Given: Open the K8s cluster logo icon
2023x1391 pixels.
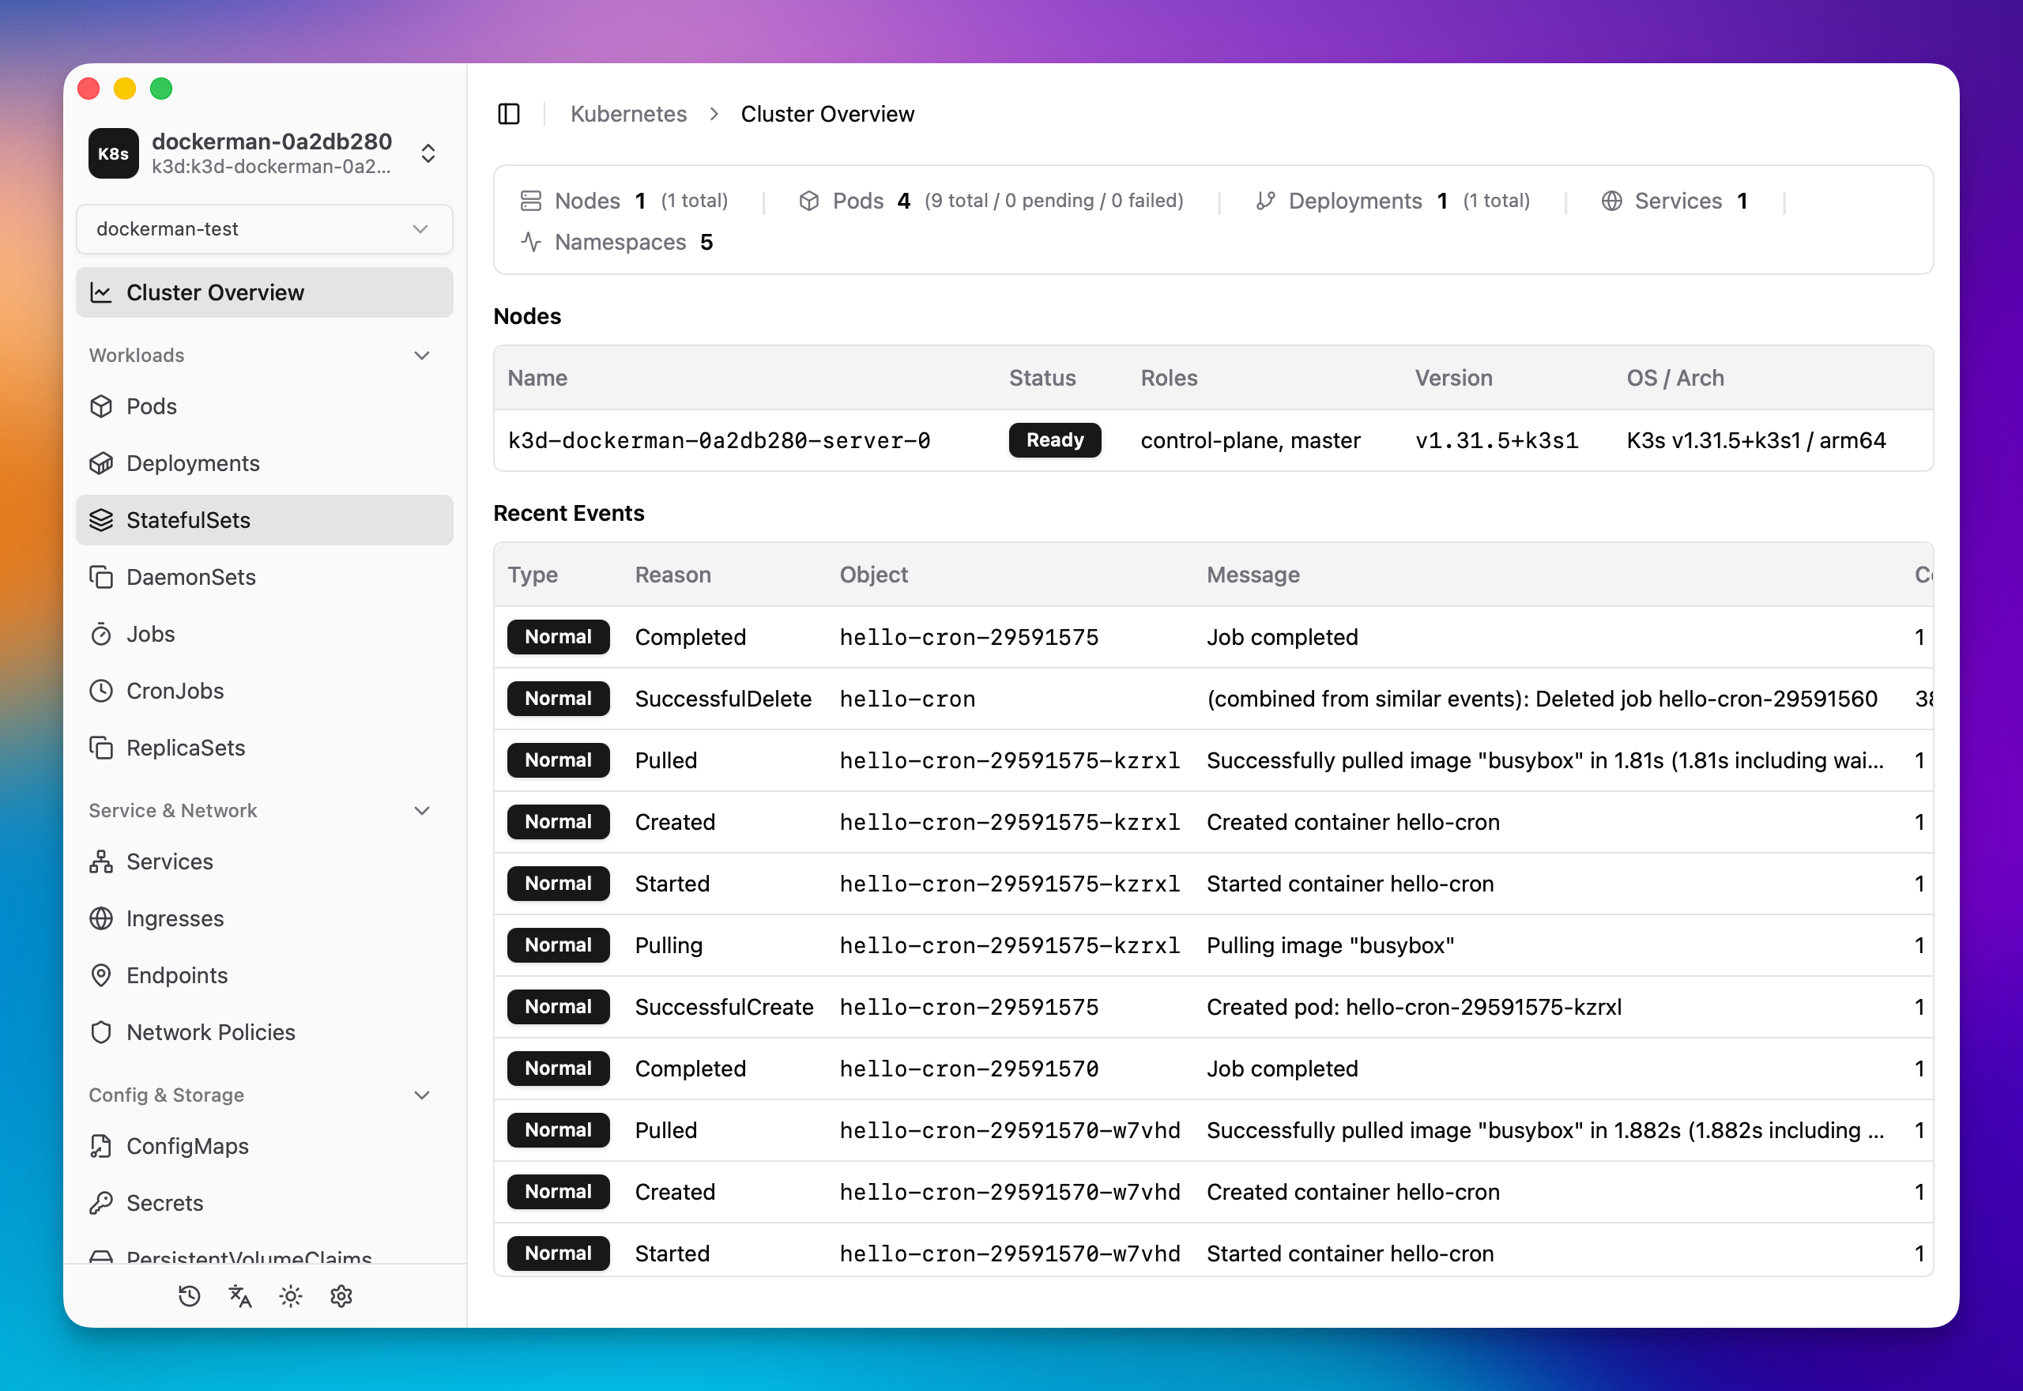Looking at the screenshot, I should tap(113, 153).
